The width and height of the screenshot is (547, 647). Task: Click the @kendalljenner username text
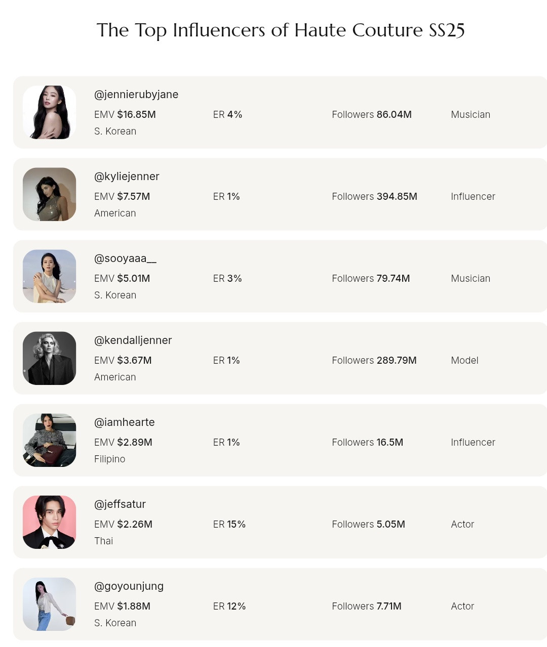coord(133,340)
